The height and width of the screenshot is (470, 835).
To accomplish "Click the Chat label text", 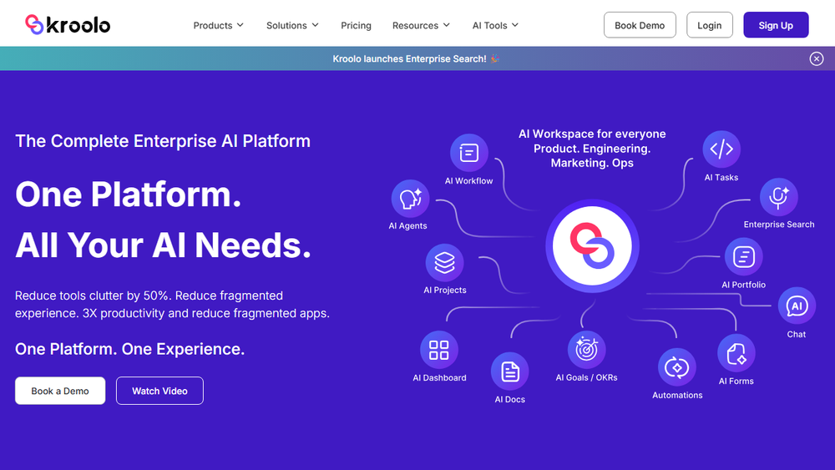I will point(796,334).
